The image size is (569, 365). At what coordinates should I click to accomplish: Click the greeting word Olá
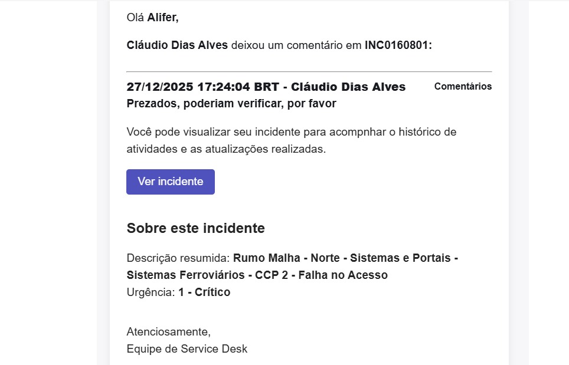pos(135,18)
